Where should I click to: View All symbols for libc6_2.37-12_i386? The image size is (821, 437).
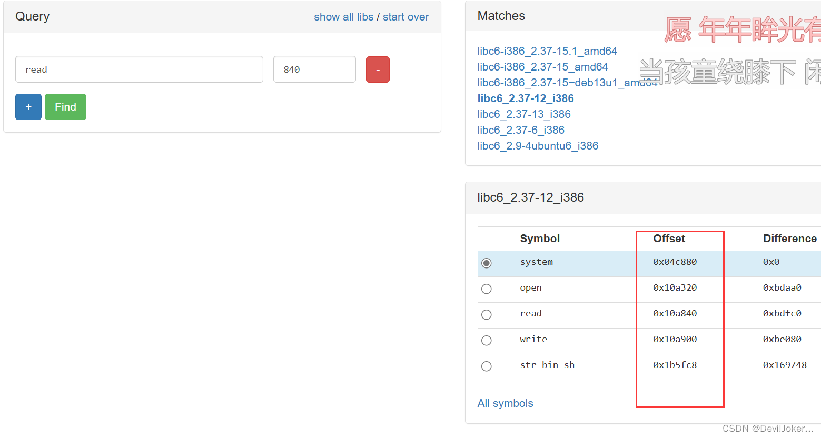point(505,403)
